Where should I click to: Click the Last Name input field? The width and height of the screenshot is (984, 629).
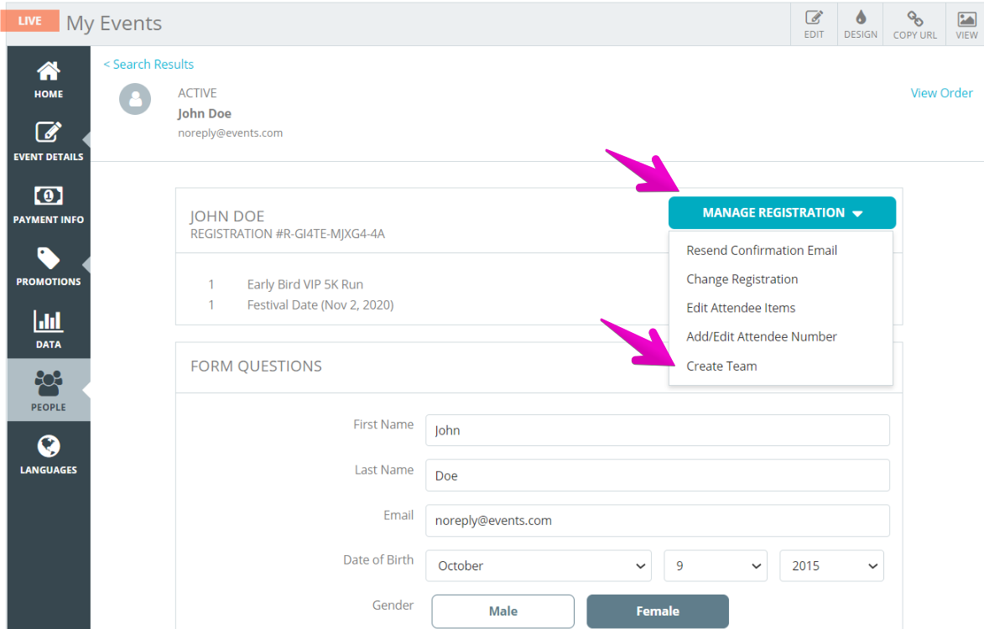[657, 476]
